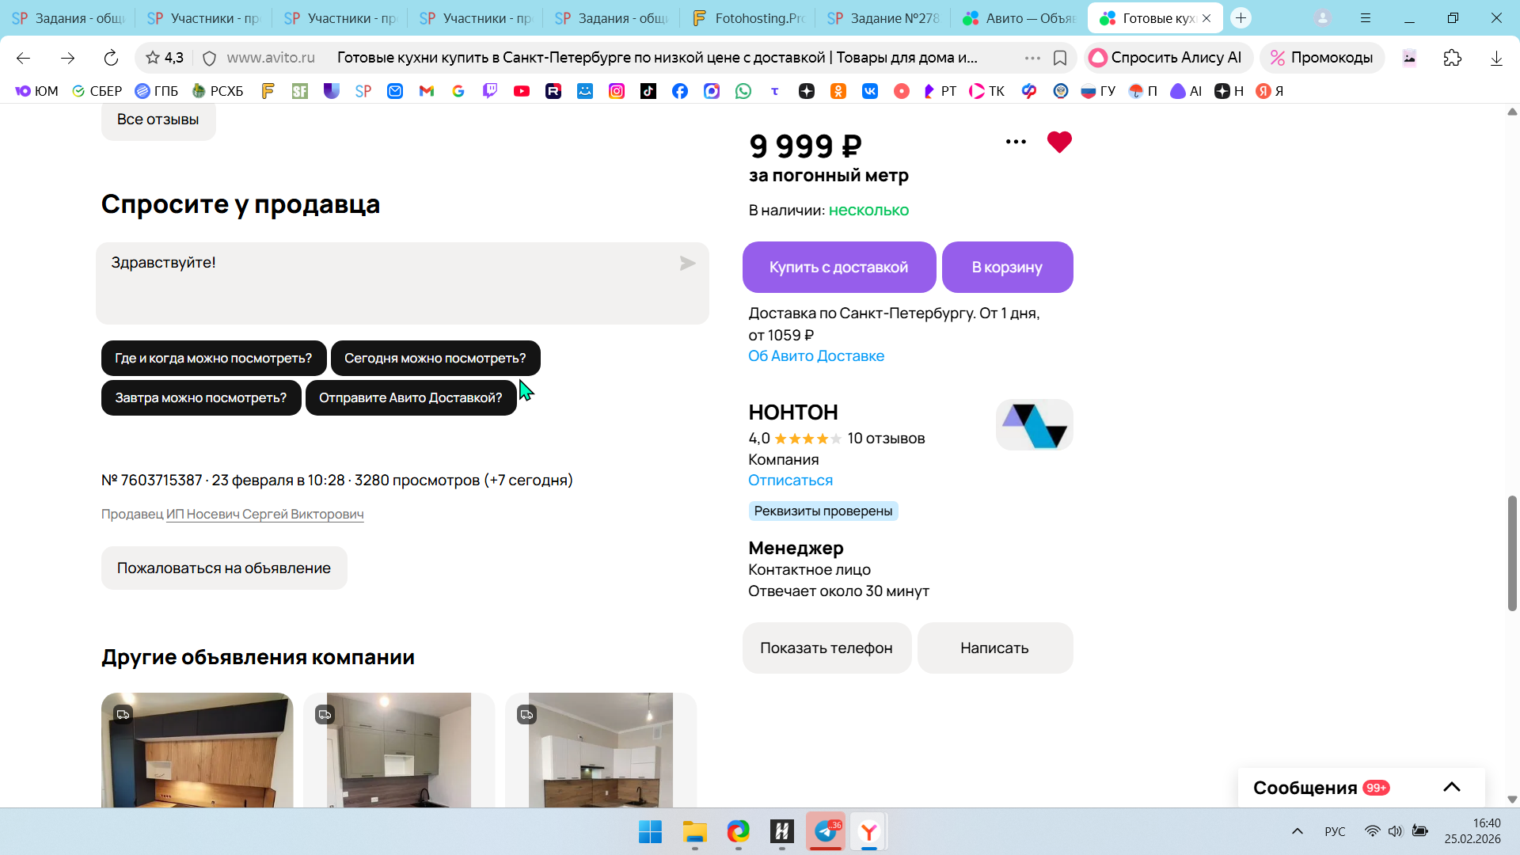
Task: Toggle the red heart favorite icon
Action: (1059, 142)
